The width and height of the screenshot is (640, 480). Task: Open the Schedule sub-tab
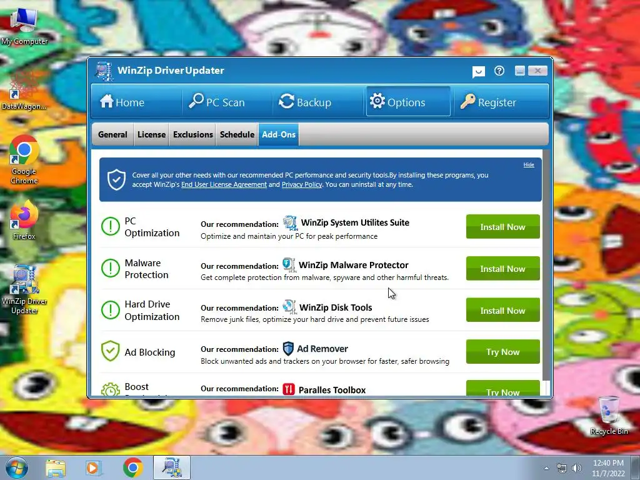(x=237, y=134)
